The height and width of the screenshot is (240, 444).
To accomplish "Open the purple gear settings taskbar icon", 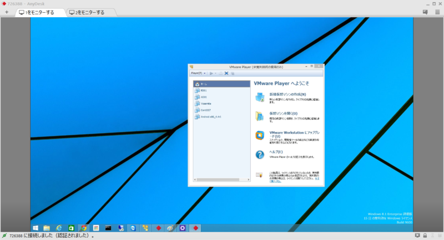I will pyautogui.click(x=183, y=228).
